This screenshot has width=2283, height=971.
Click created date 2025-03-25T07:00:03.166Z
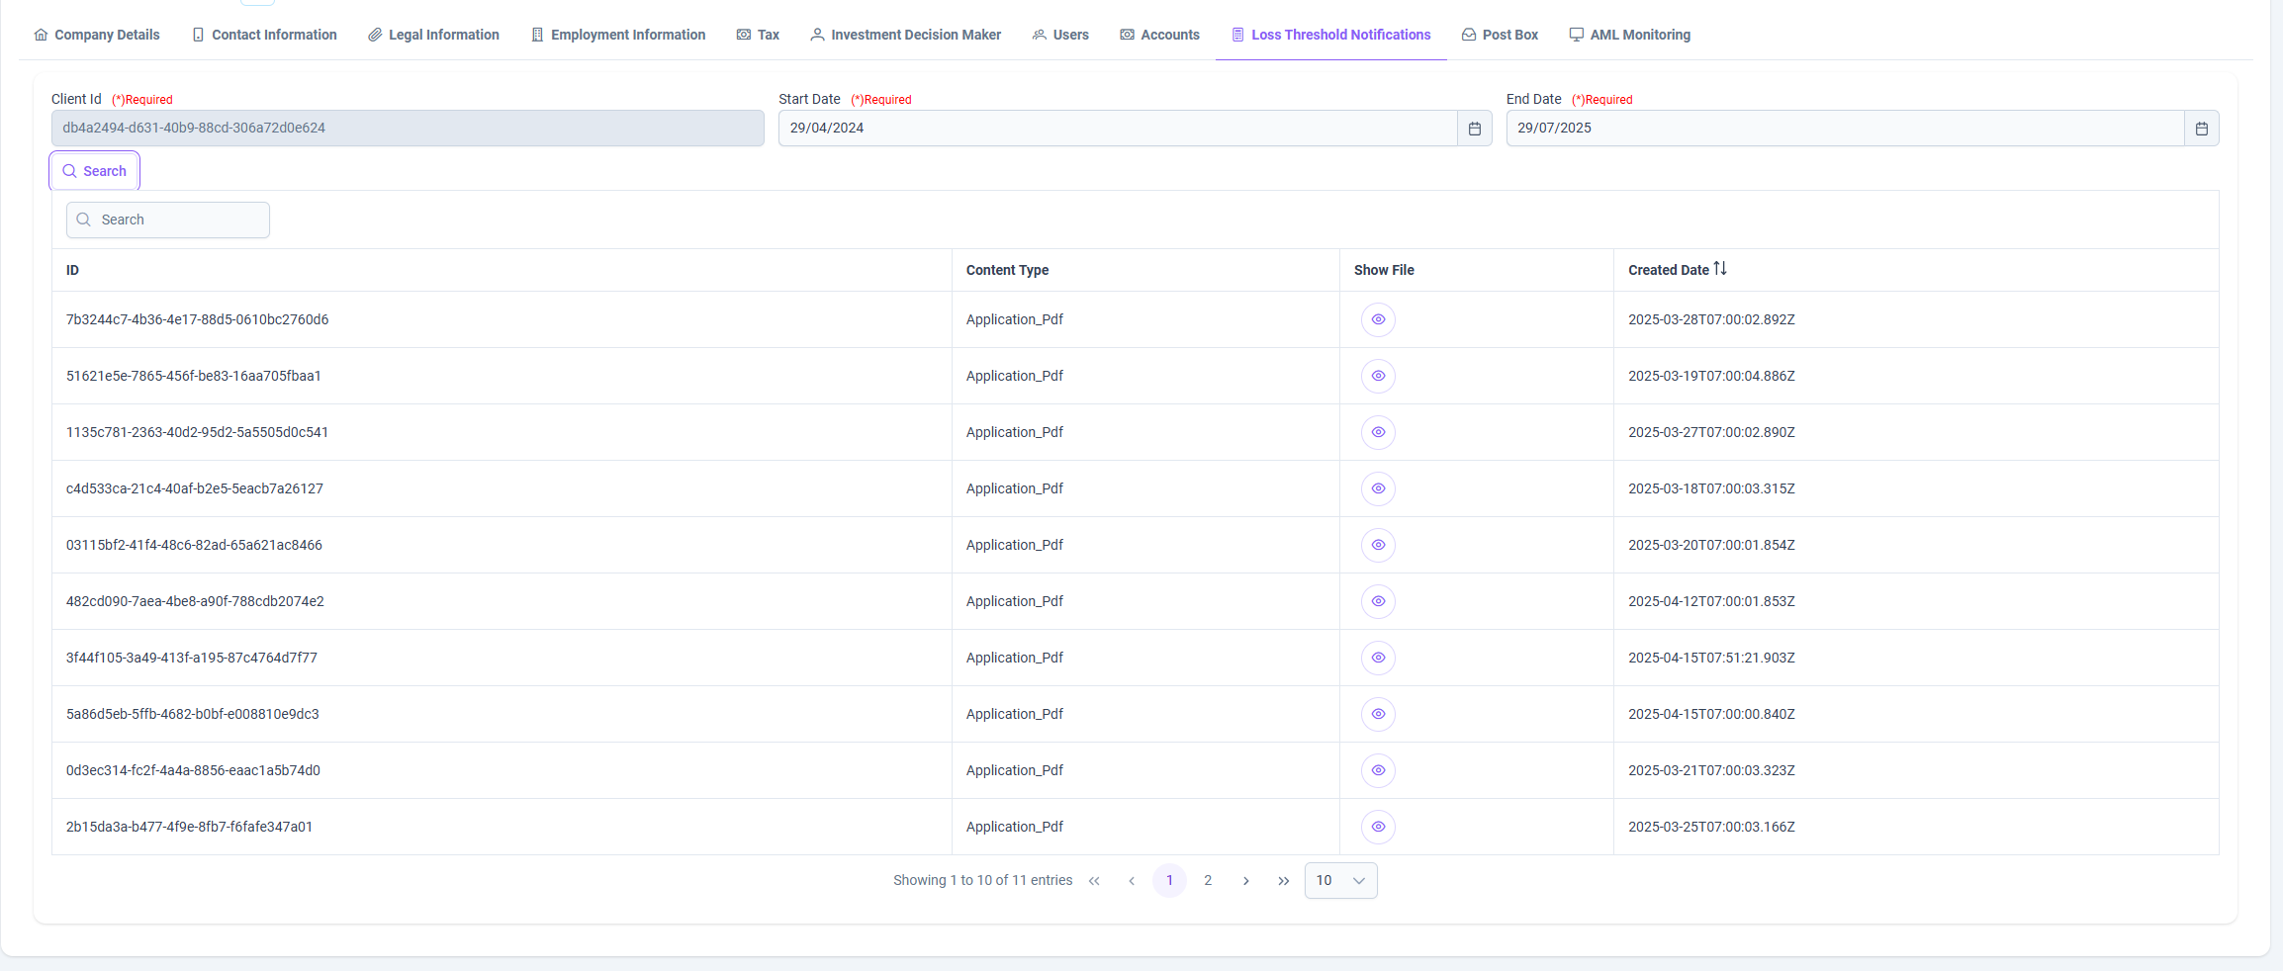[1711, 827]
